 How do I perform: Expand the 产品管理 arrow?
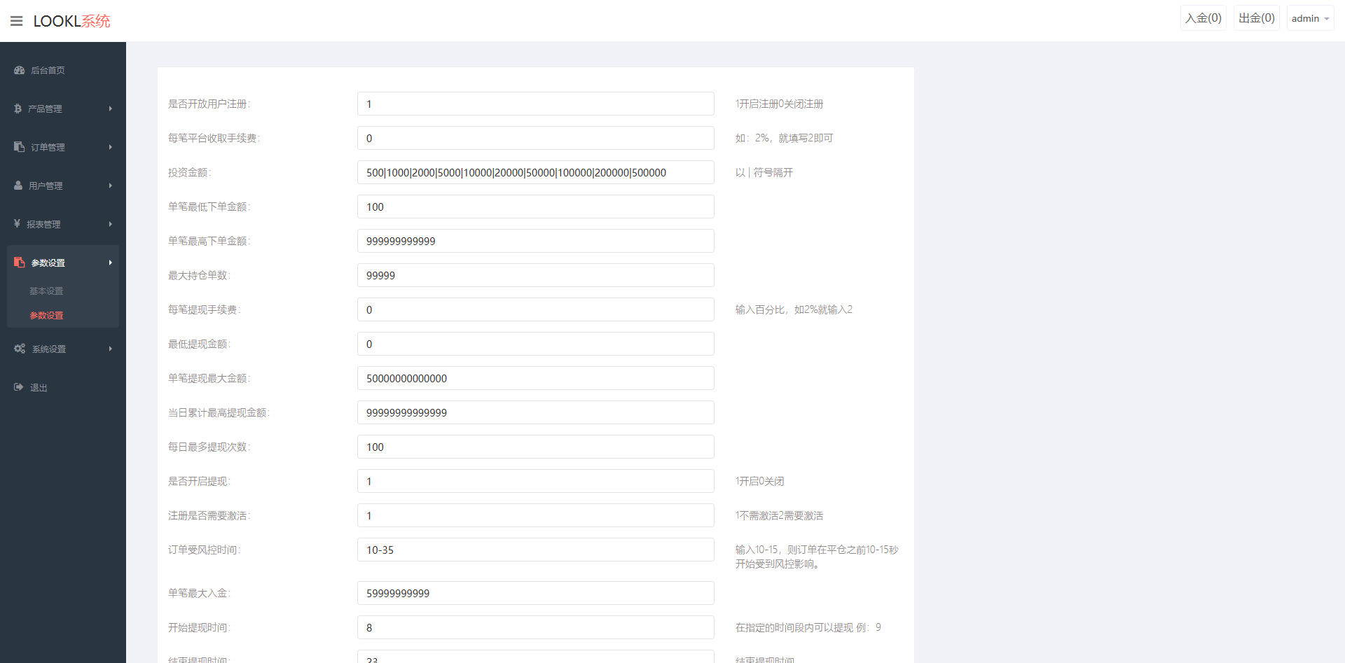111,109
